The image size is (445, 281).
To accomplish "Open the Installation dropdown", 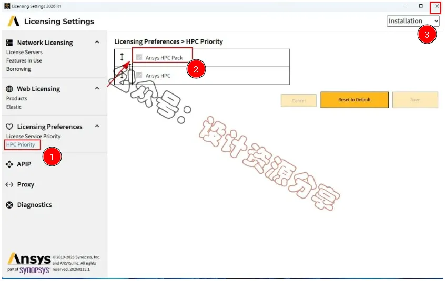I will coord(413,21).
